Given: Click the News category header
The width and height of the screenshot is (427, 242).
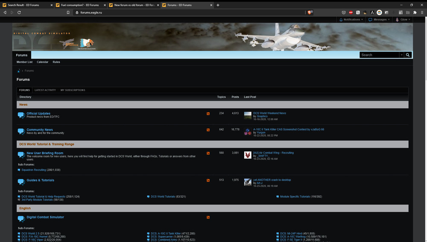Looking at the screenshot, I should click(x=212, y=105).
